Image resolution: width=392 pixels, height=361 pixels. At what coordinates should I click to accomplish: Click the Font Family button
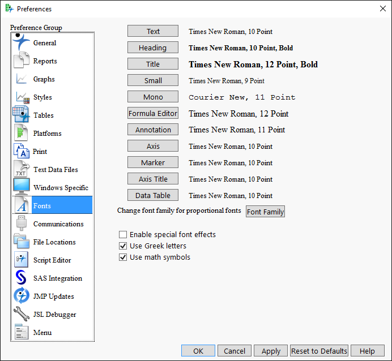click(265, 212)
